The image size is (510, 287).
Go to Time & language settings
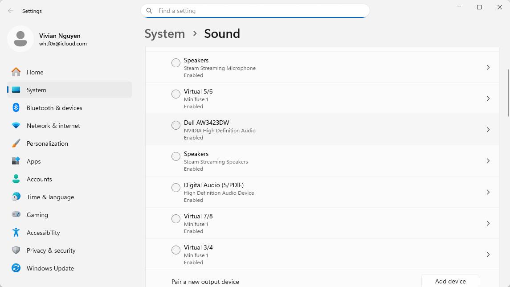[50, 197]
